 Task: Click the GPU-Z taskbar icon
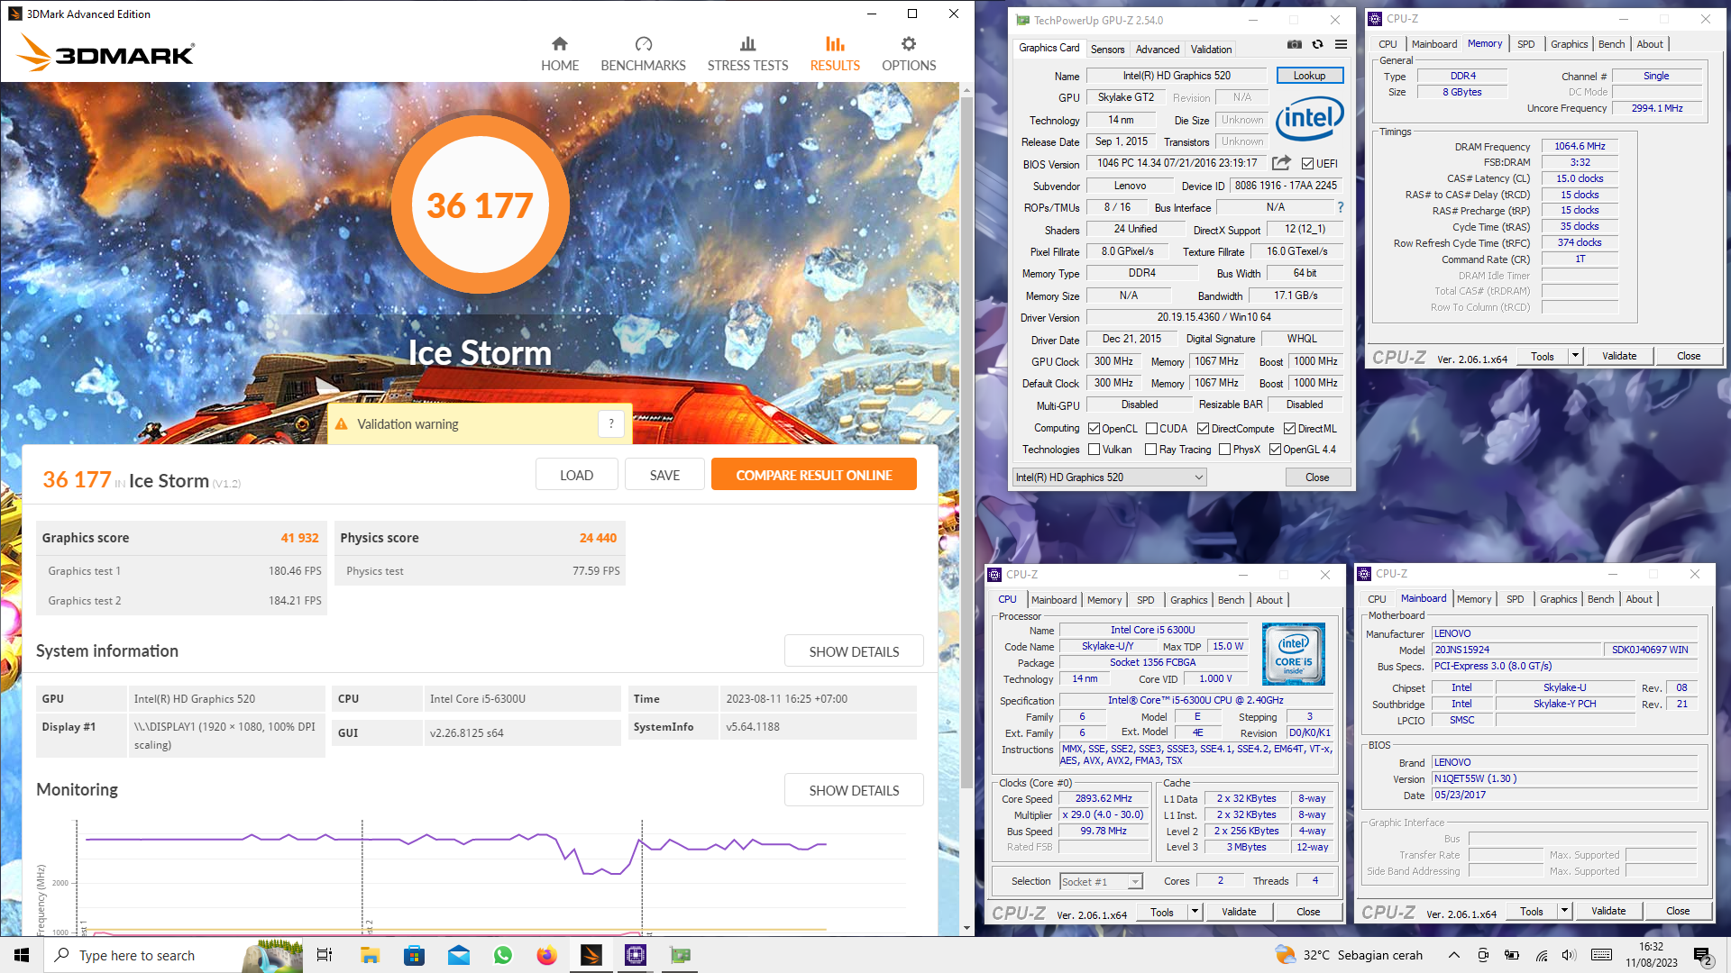[680, 955]
